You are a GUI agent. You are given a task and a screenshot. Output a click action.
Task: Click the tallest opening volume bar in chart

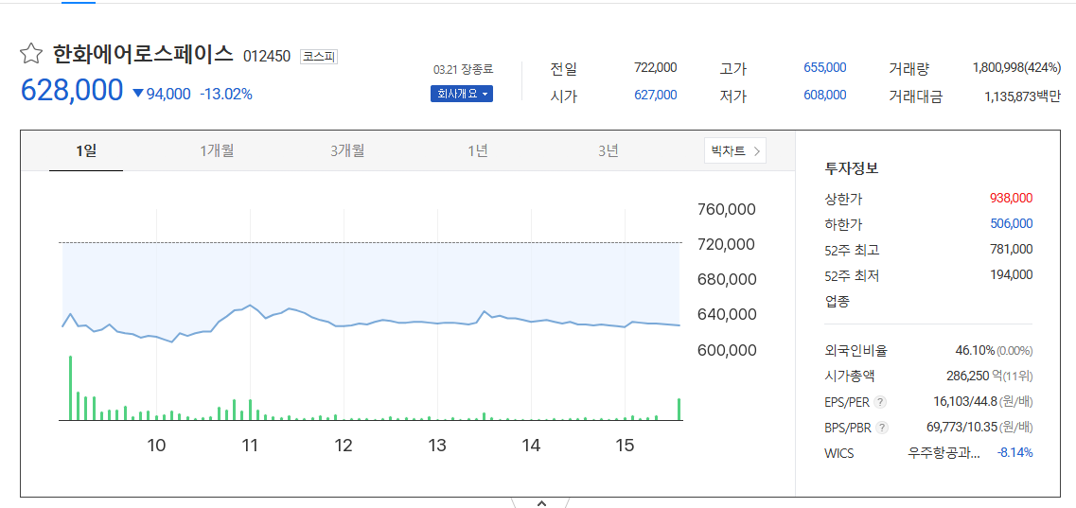click(70, 388)
